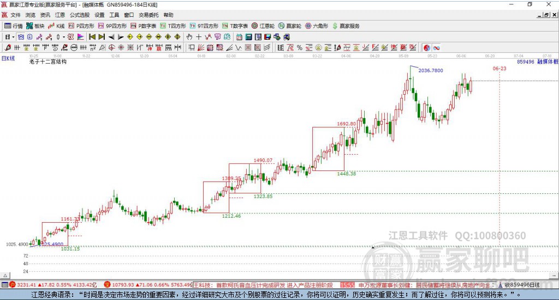
Task: Open the 文件 menu
Action: 16,15
